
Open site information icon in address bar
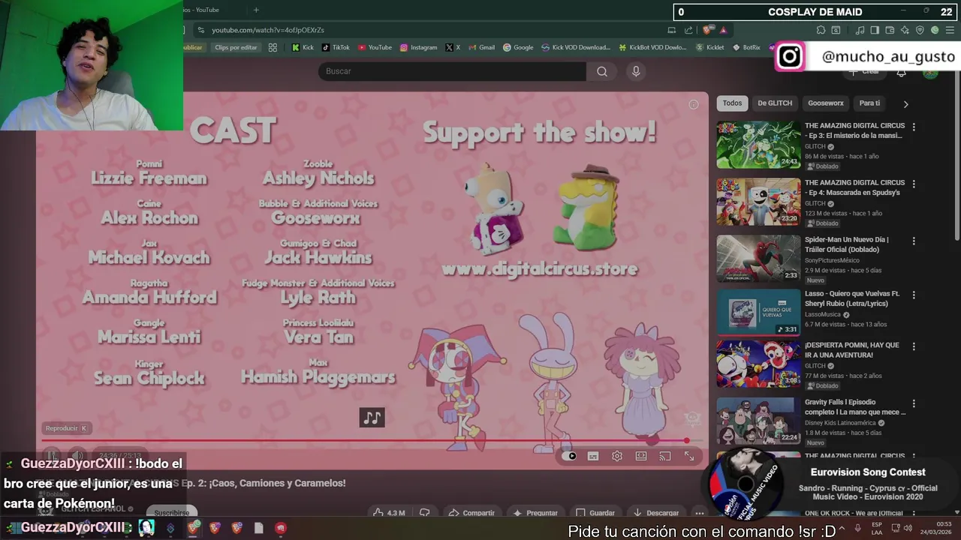[x=200, y=30]
